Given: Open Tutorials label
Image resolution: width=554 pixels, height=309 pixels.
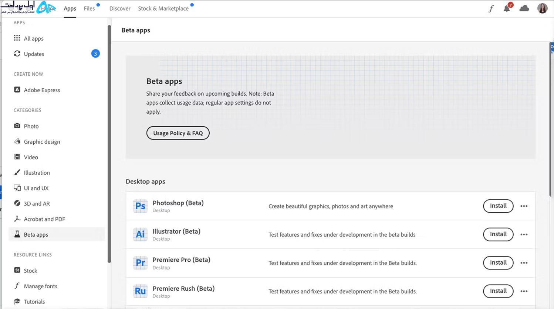Looking at the screenshot, I should [x=34, y=302].
